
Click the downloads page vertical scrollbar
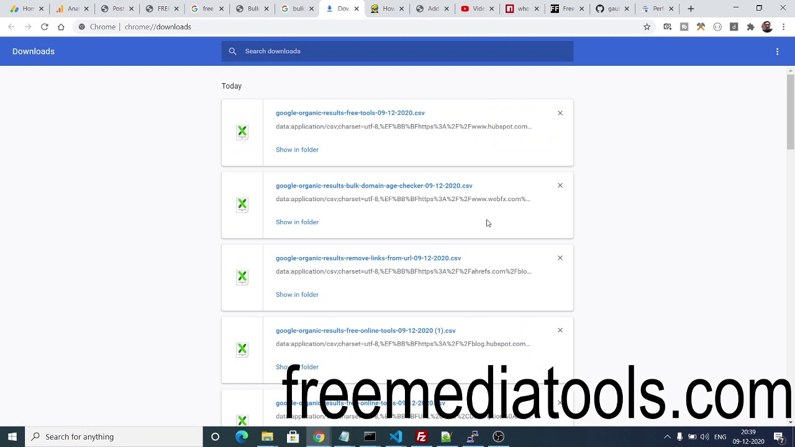pos(790,112)
